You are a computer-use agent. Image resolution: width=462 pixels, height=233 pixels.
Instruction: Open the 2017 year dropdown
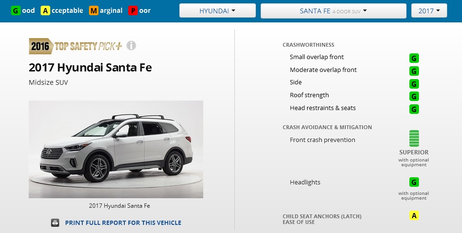click(429, 11)
